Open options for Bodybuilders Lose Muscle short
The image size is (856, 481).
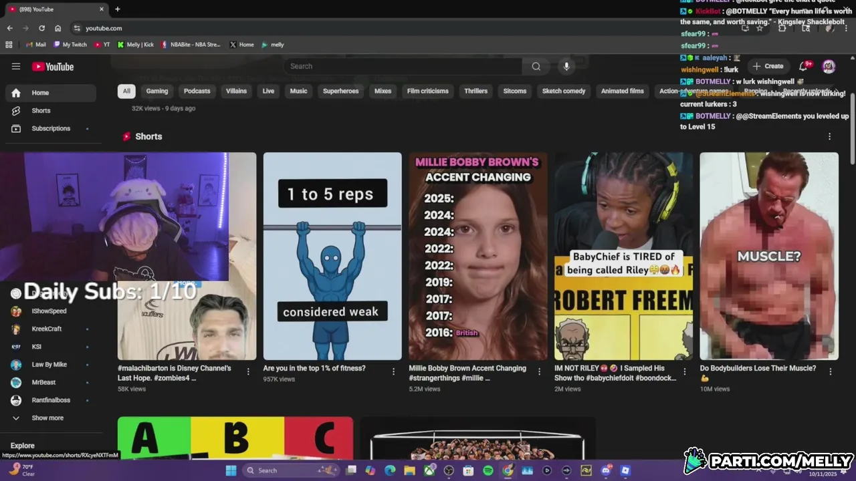(830, 372)
